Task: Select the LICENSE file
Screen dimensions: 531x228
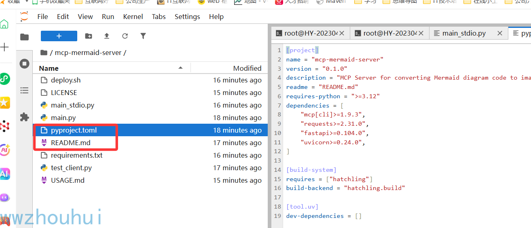Action: (150, 93)
